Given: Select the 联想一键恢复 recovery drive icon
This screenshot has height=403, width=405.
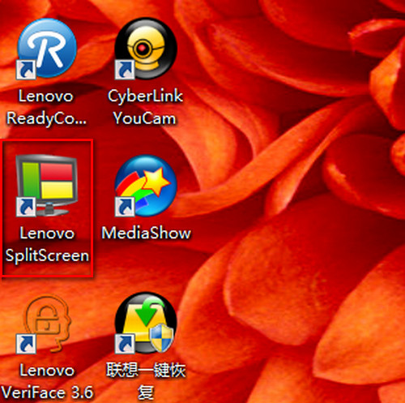Looking at the screenshot, I should click(x=146, y=323).
